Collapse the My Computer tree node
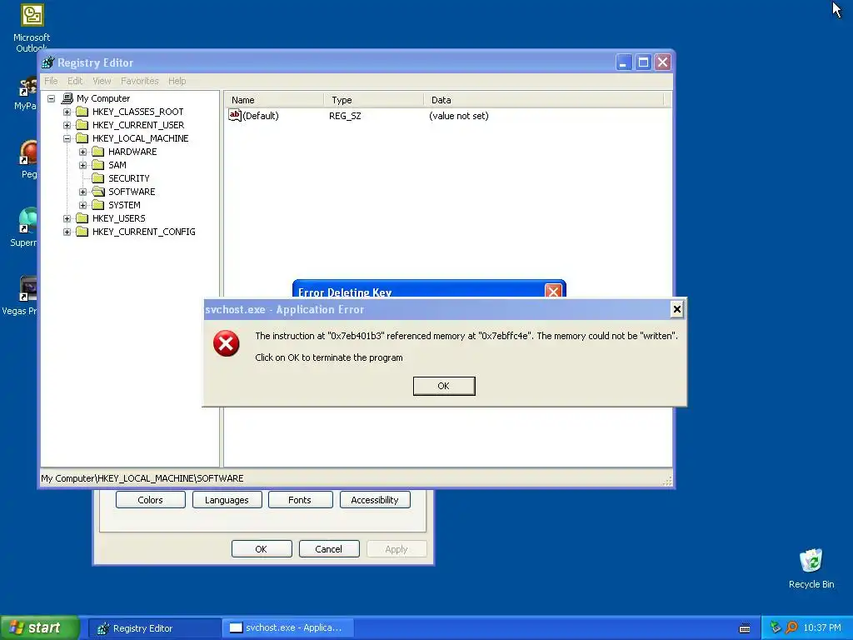 [x=51, y=98]
